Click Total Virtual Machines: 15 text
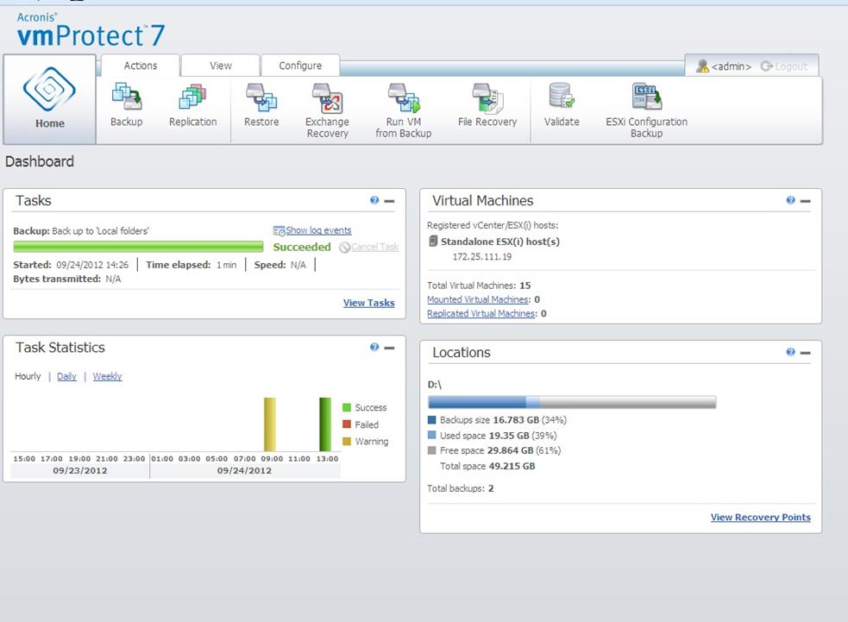Image resolution: width=848 pixels, height=622 pixels. (x=479, y=286)
